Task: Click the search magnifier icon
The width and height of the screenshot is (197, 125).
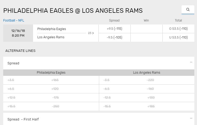Action: 188,10
